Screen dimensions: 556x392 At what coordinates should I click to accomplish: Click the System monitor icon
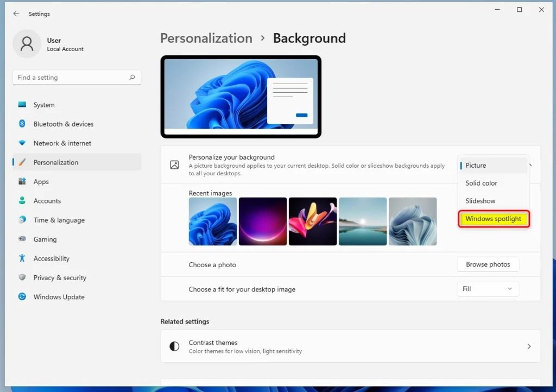click(x=22, y=105)
